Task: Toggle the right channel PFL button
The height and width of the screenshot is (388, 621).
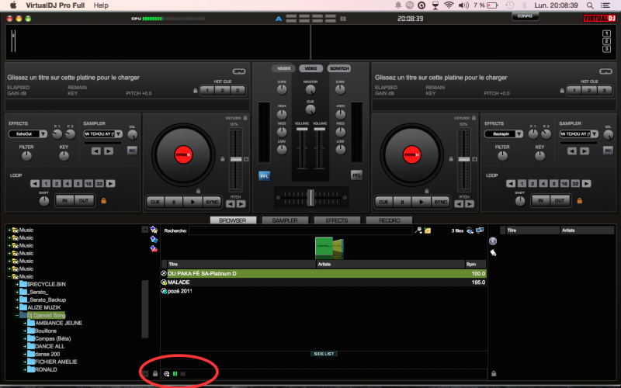Action: 356,175
